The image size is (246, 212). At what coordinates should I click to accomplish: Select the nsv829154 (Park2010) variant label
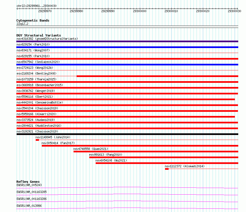(x=33, y=44)
